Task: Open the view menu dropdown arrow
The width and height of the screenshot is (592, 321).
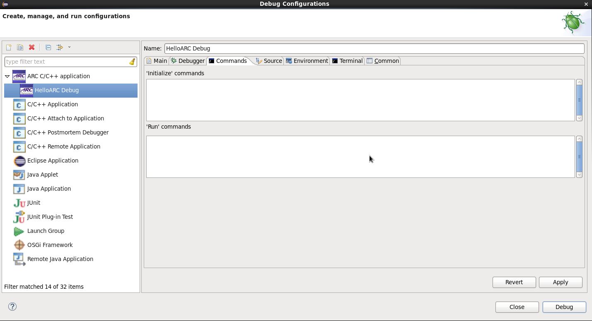Action: click(69, 47)
